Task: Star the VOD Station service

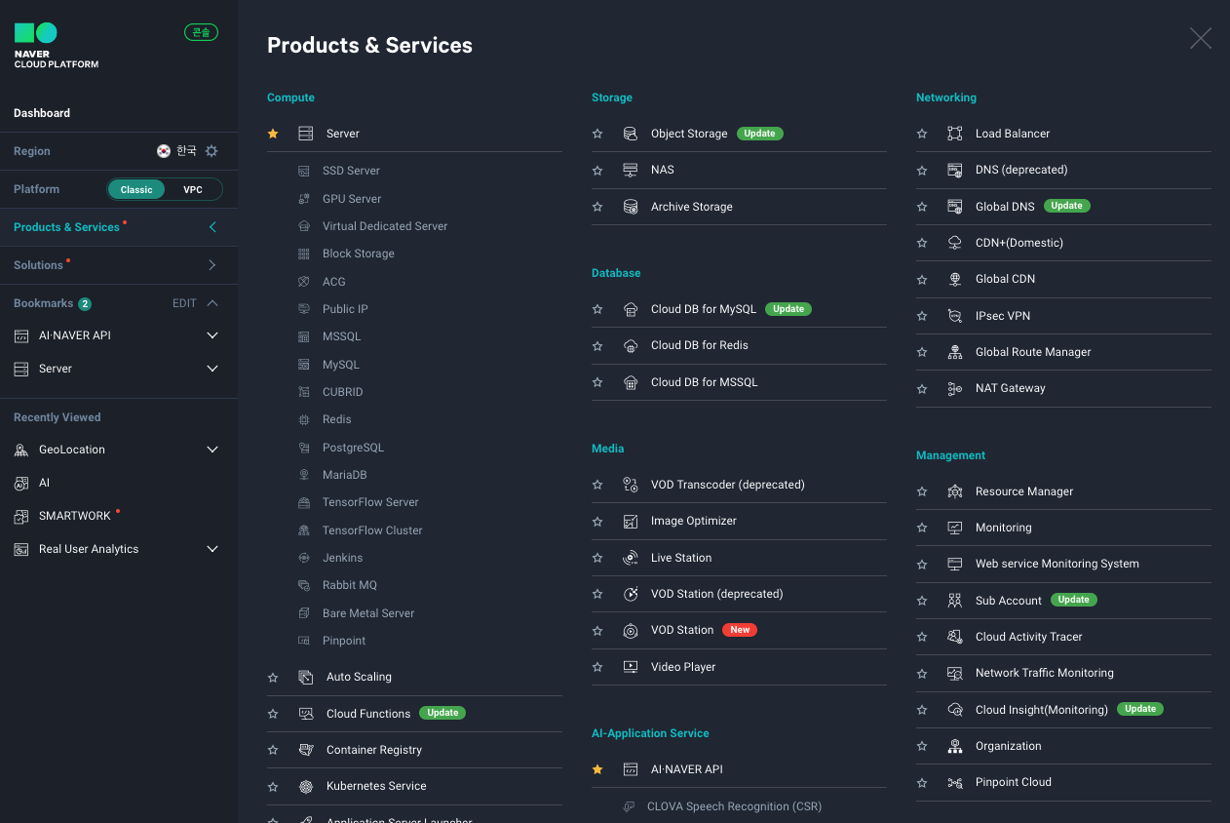Action: [597, 631]
